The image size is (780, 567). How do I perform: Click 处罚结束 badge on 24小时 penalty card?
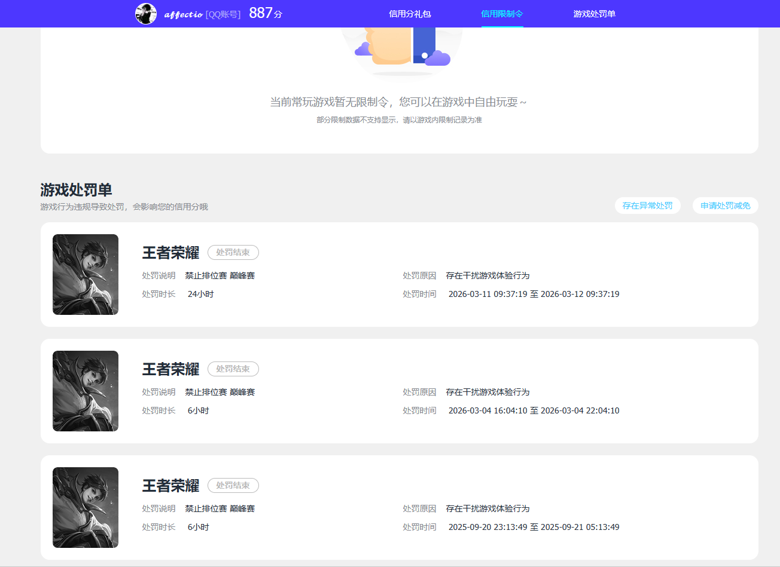[233, 253]
